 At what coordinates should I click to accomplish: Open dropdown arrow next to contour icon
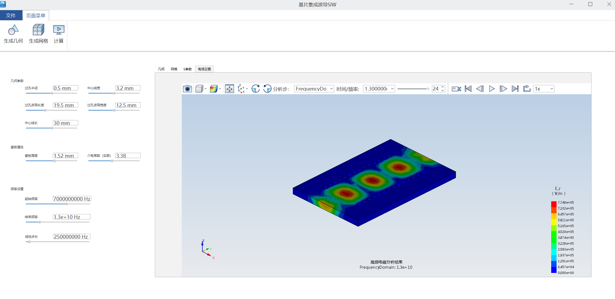click(x=220, y=89)
